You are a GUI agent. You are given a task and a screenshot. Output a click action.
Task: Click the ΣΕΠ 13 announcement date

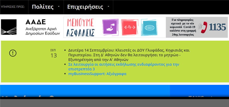54,53
